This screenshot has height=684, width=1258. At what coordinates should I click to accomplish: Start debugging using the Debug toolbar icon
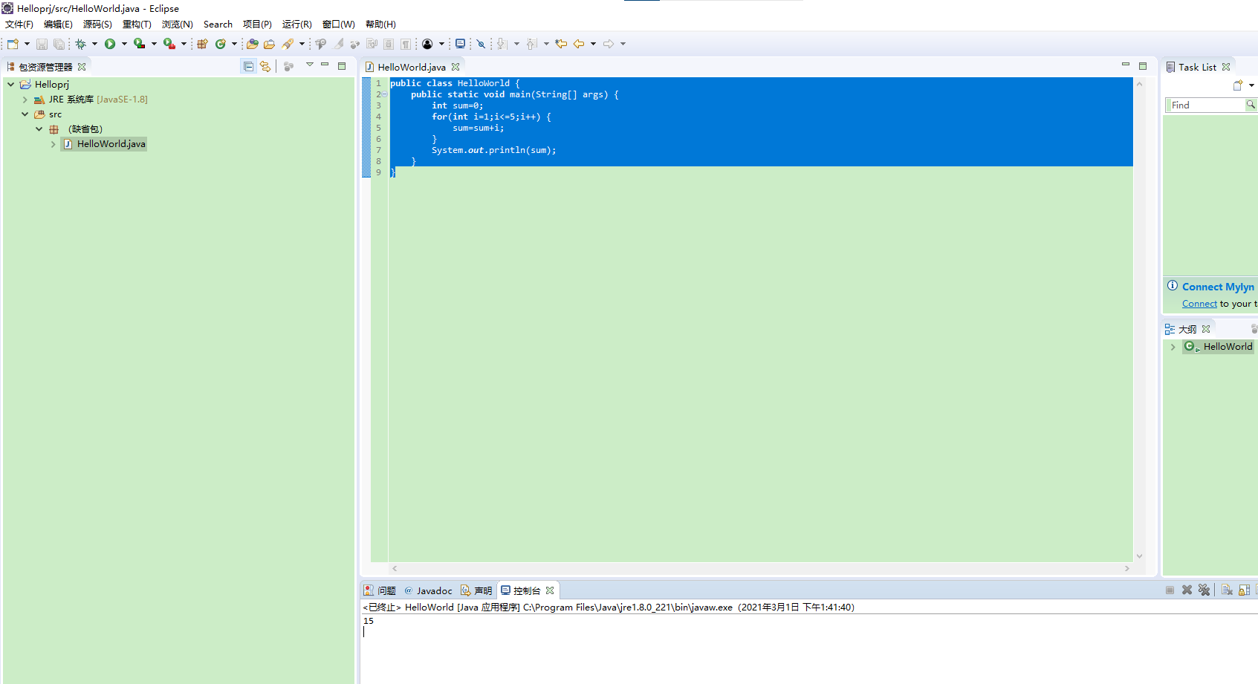click(x=82, y=44)
